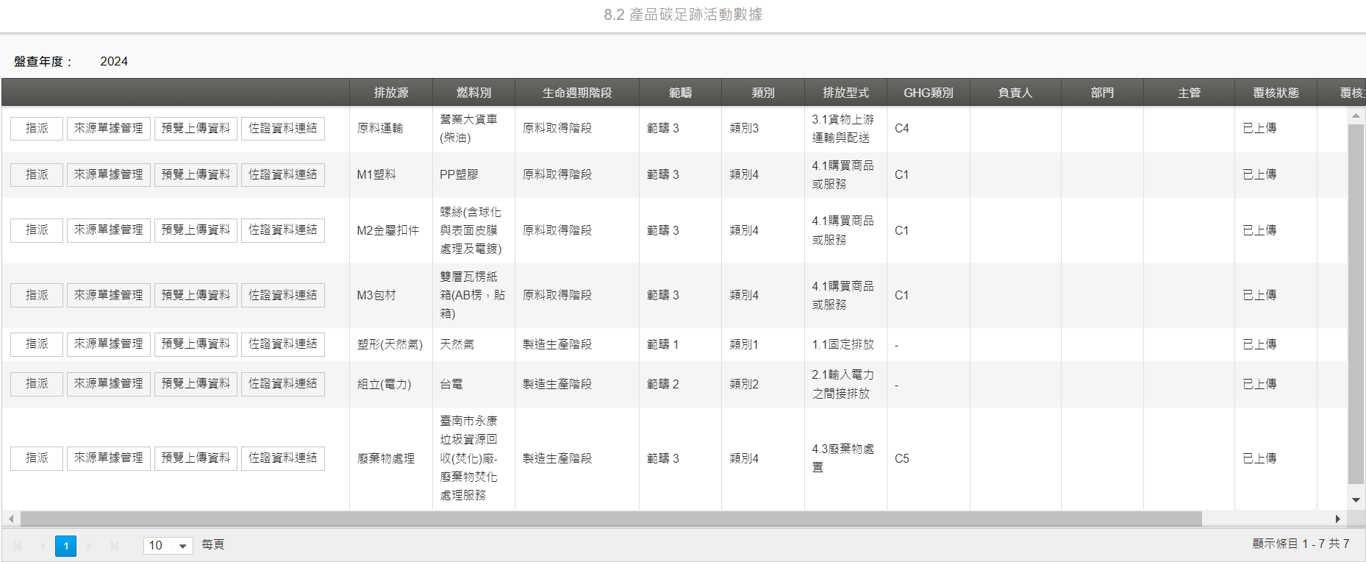
Task: Click the horizontal scrollbar left arrow
Action: click(x=11, y=519)
